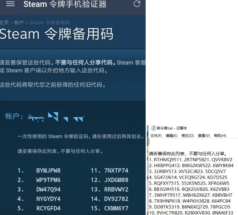238x215 pixels.
Task: Click the Steam 令牌备用码 breadcrumb
Action: point(49,22)
